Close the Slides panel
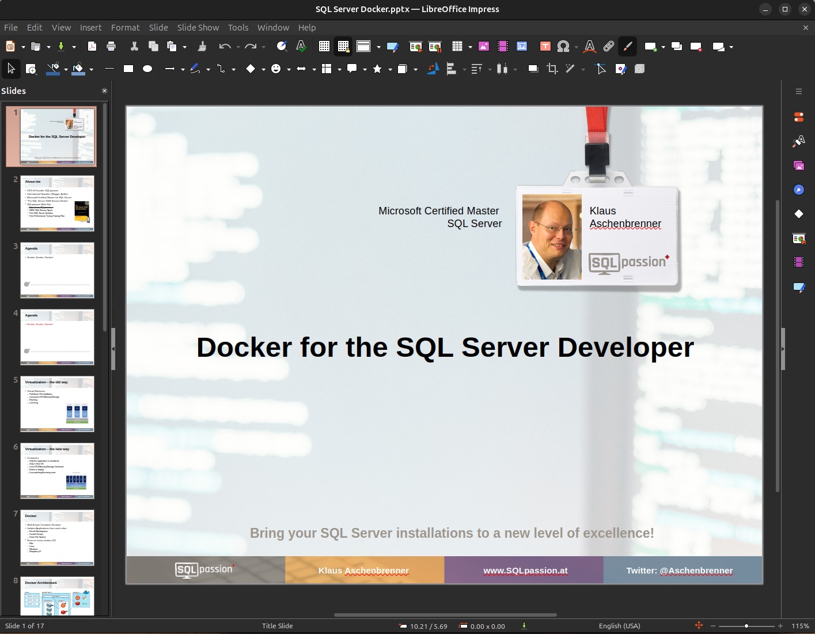 [x=104, y=90]
